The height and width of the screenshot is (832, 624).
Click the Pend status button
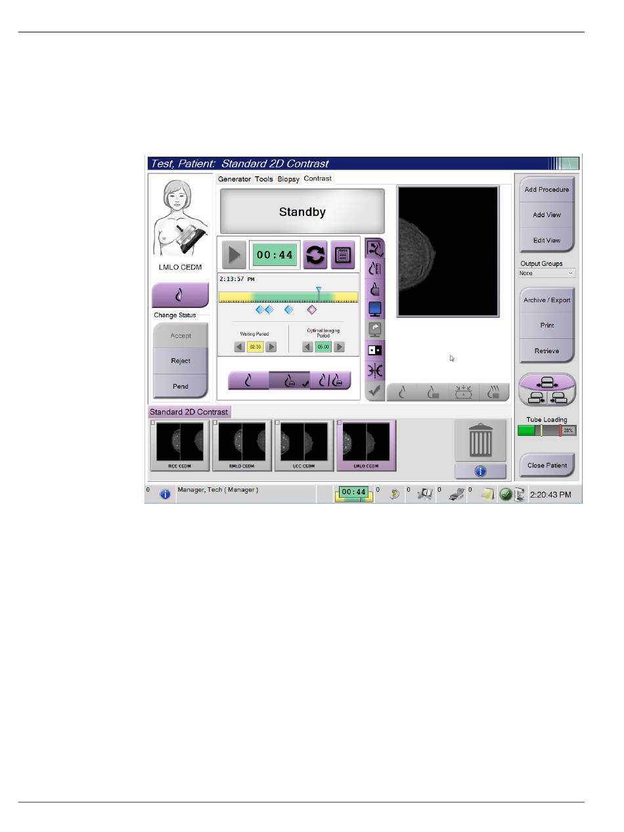click(181, 386)
